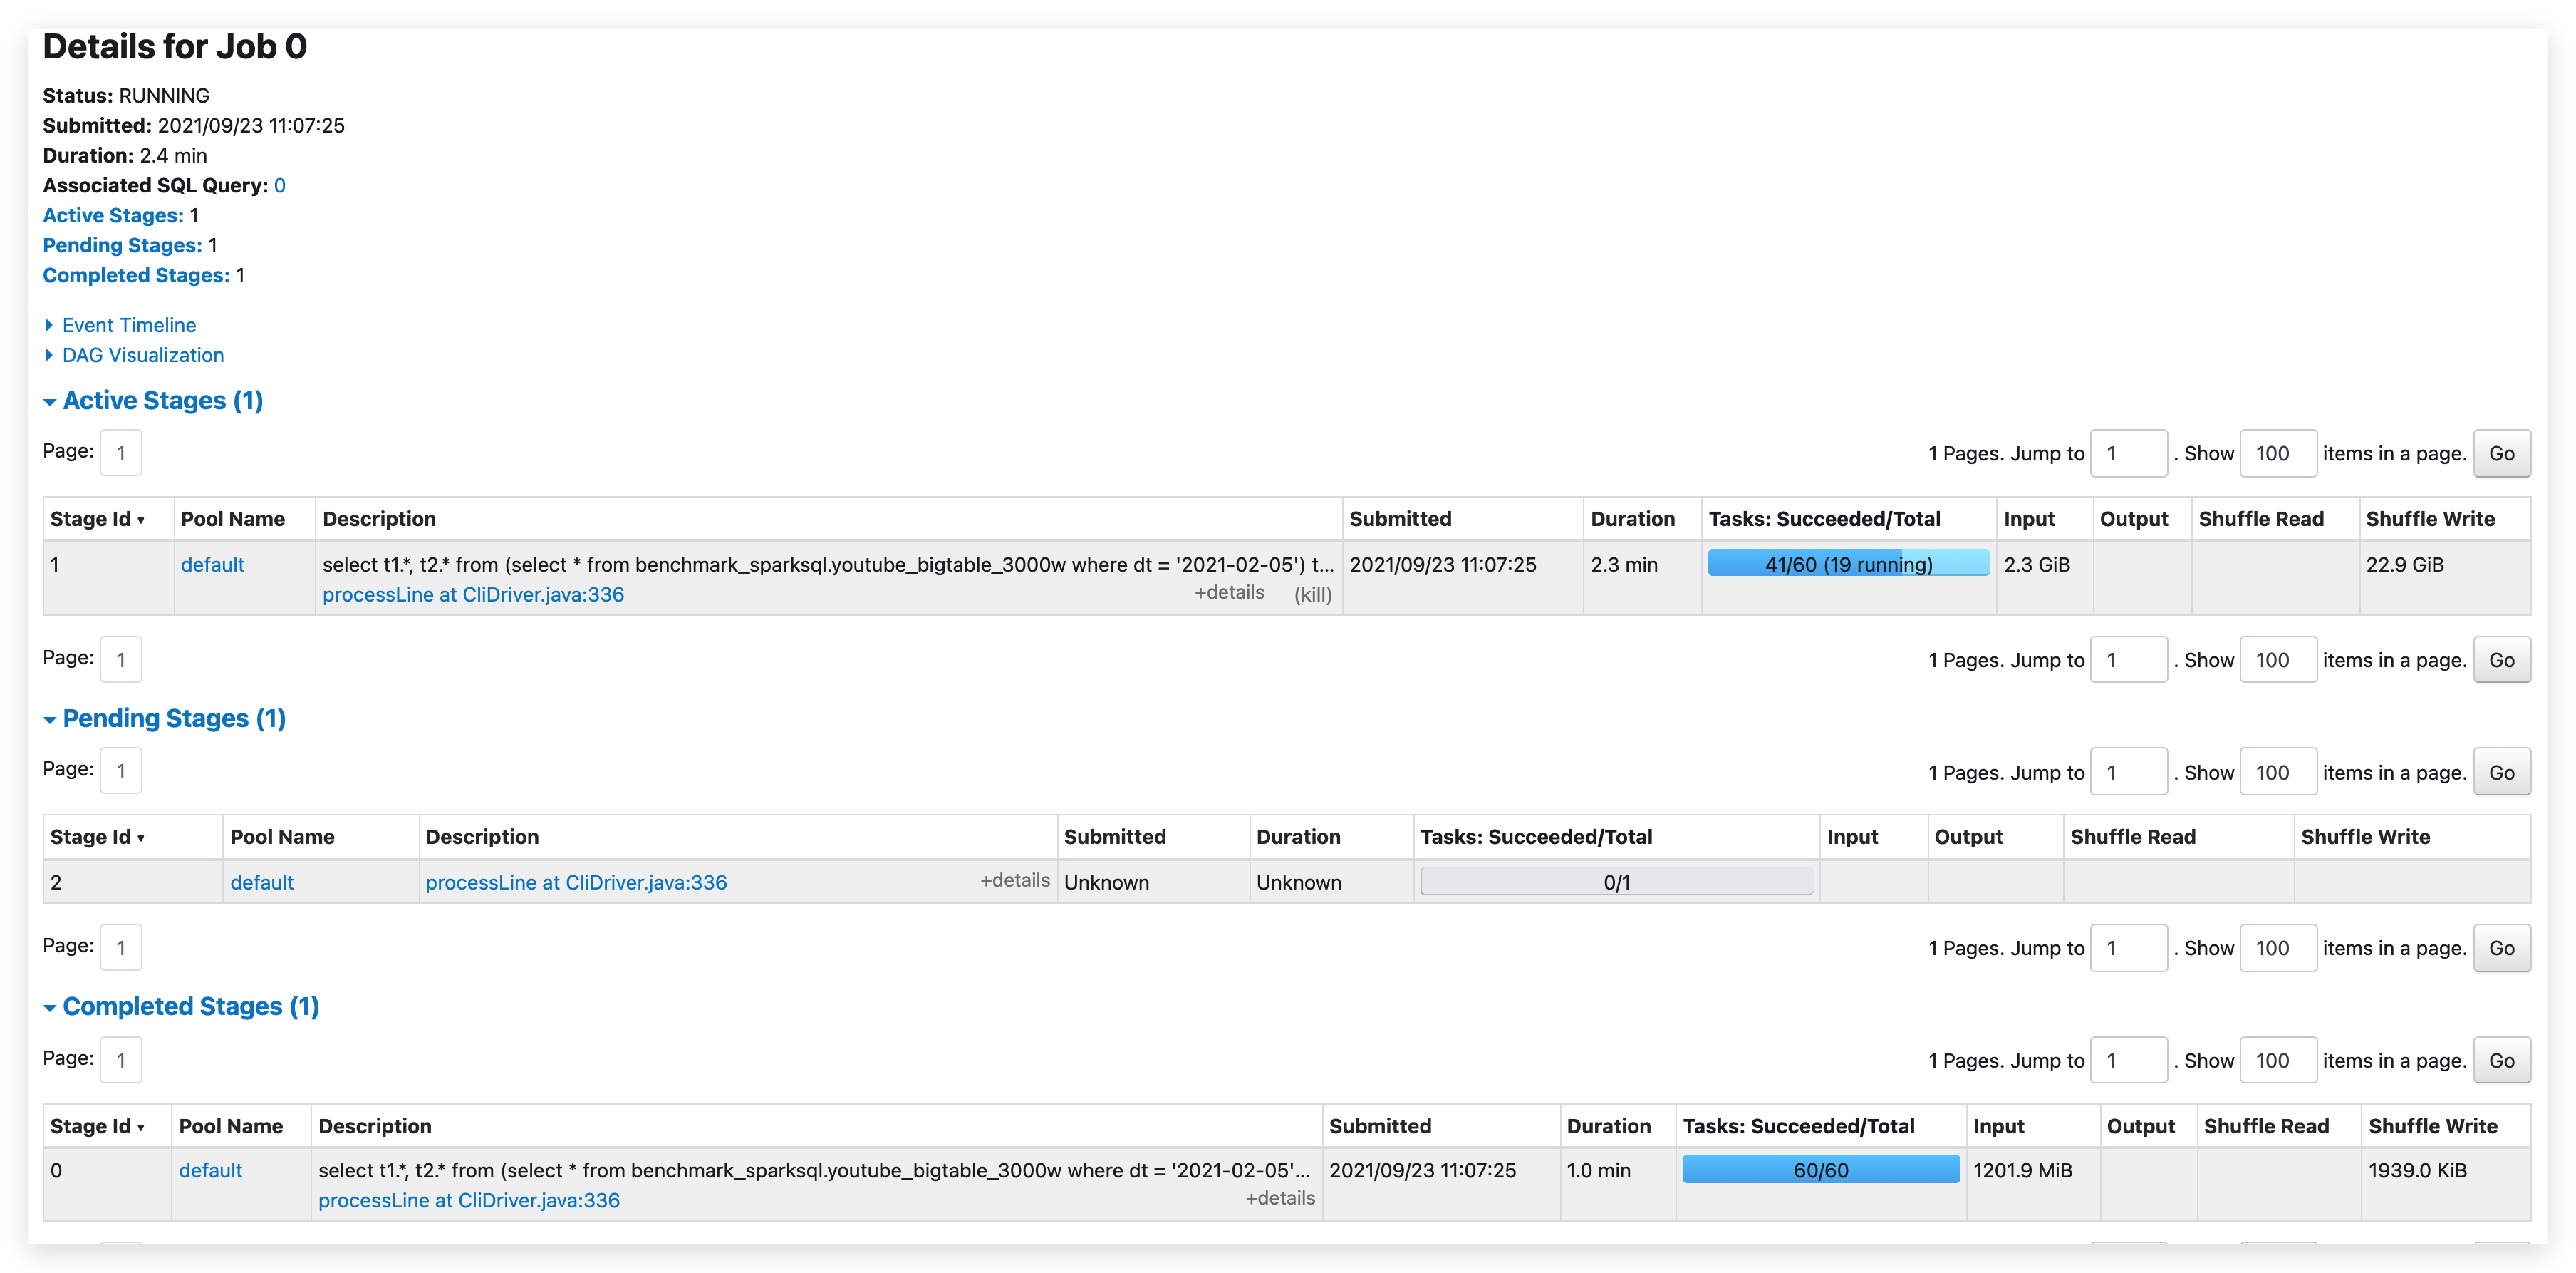Open the Associated SQL Query 0 link

coord(280,185)
